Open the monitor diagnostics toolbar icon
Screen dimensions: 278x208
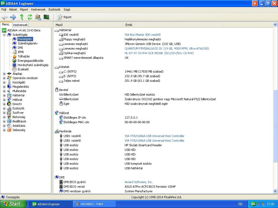46,17
